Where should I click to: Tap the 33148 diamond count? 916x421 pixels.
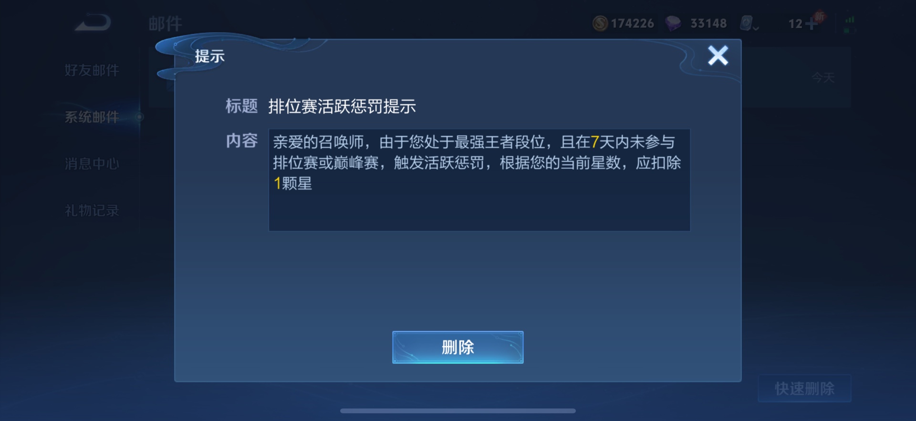tap(708, 23)
